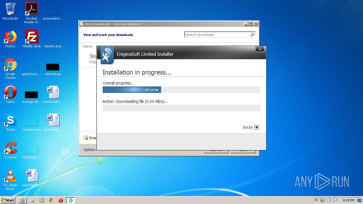Launch Firefox from the desktop

tap(10, 39)
